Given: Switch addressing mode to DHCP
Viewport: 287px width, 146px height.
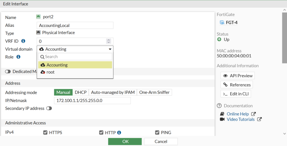Looking at the screenshot, I should click(x=81, y=92).
